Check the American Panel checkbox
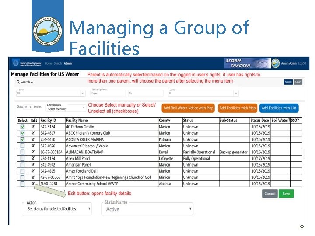The image size is (315, 236). 22,165
